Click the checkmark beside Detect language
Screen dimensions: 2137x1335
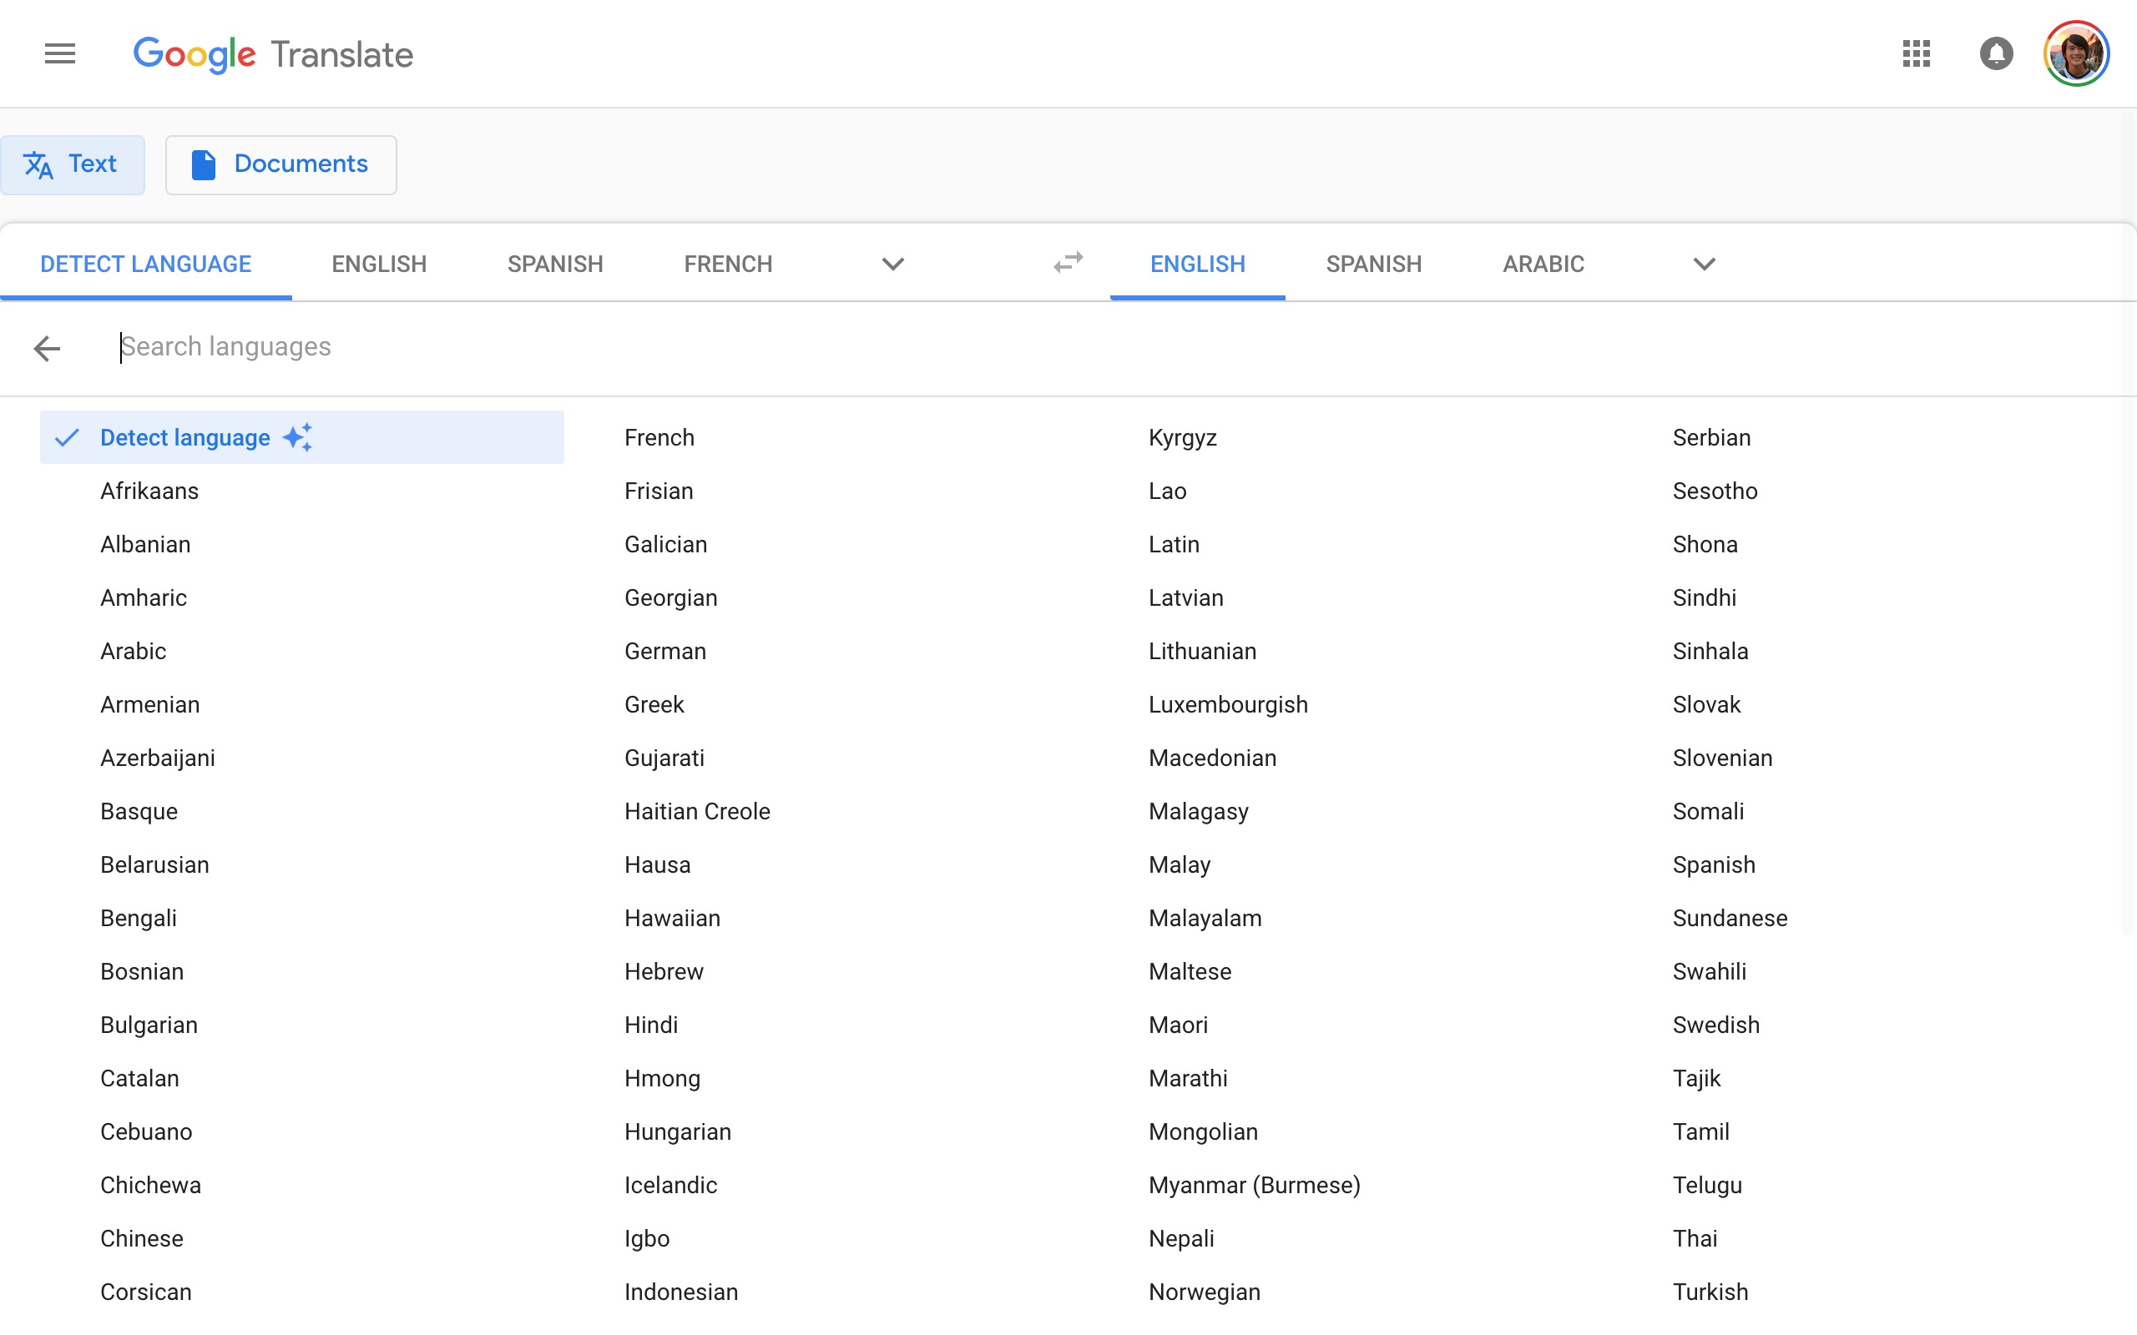(x=67, y=437)
